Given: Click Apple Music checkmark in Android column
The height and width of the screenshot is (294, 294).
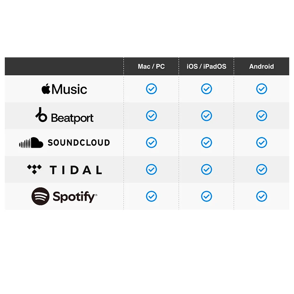Looking at the screenshot, I should (262, 89).
